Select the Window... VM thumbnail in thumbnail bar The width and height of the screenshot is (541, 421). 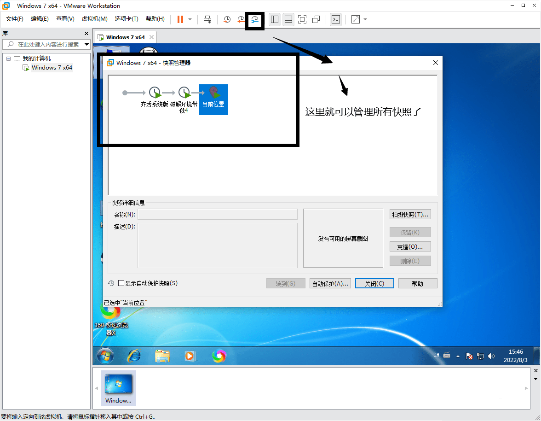coord(118,388)
